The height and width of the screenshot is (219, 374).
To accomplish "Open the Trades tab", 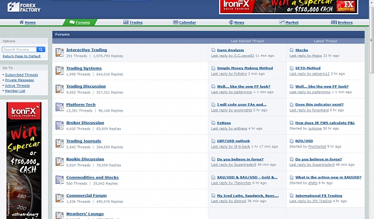I will (133, 22).
